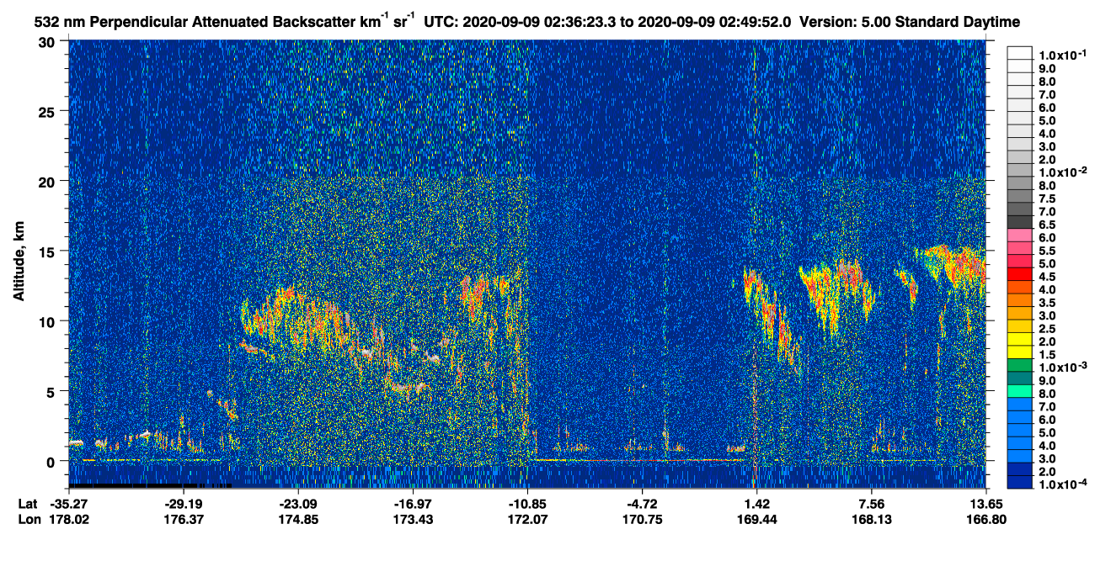Select latitude value -10.85
The image size is (1095, 561).
click(x=528, y=504)
